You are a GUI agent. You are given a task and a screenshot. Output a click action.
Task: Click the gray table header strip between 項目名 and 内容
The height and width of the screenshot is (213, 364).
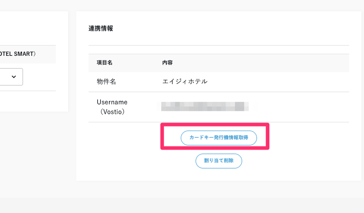[136, 62]
